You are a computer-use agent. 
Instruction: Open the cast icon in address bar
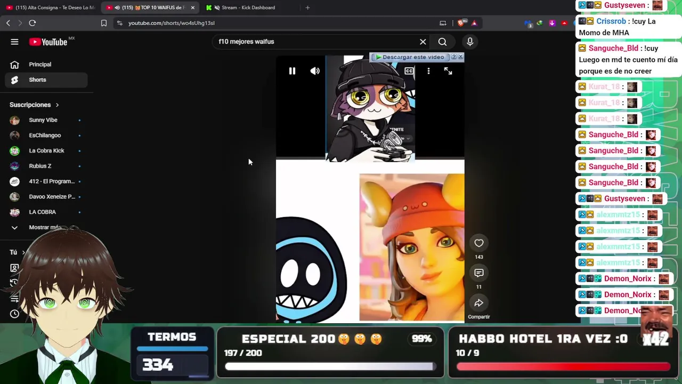tap(443, 23)
